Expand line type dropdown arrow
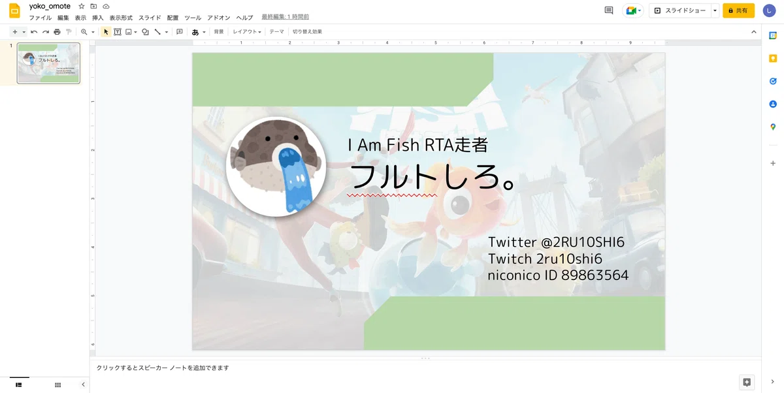784x393 pixels. 166,31
